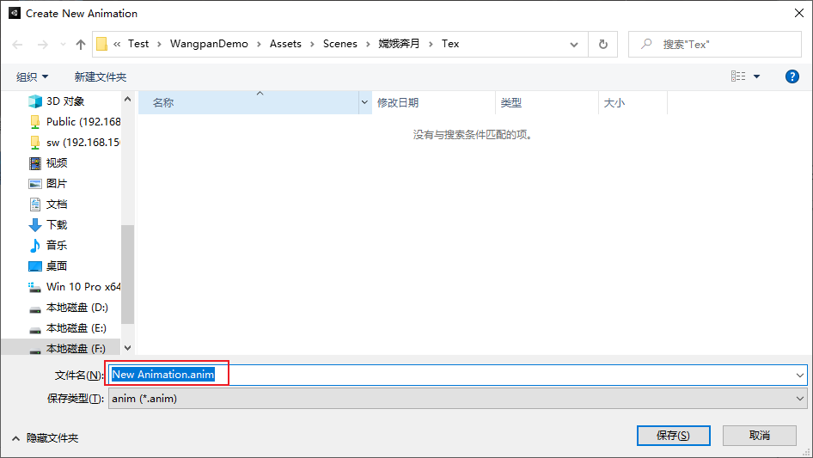
Task: Sort by 修改日期 column header
Action: (433, 103)
